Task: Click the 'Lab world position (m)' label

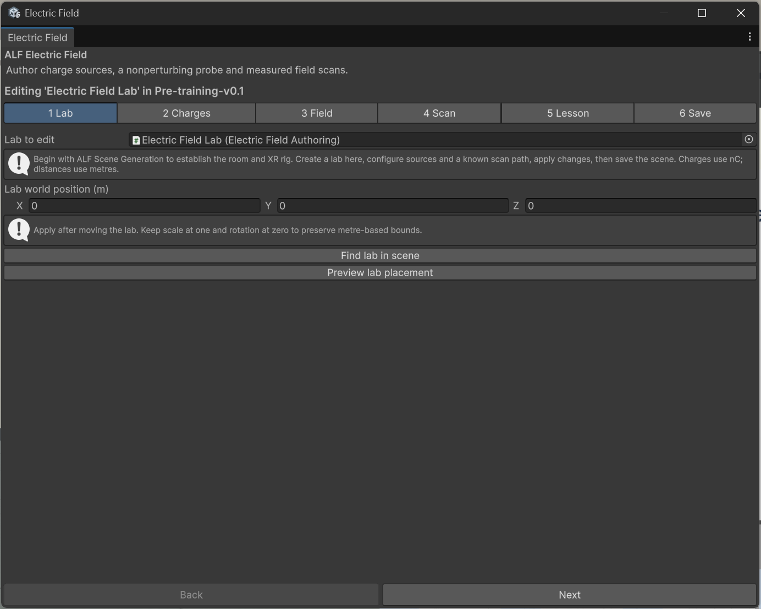Action: (57, 189)
